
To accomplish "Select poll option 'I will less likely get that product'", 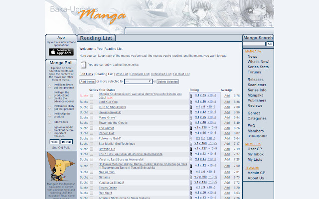I will (49, 86).
